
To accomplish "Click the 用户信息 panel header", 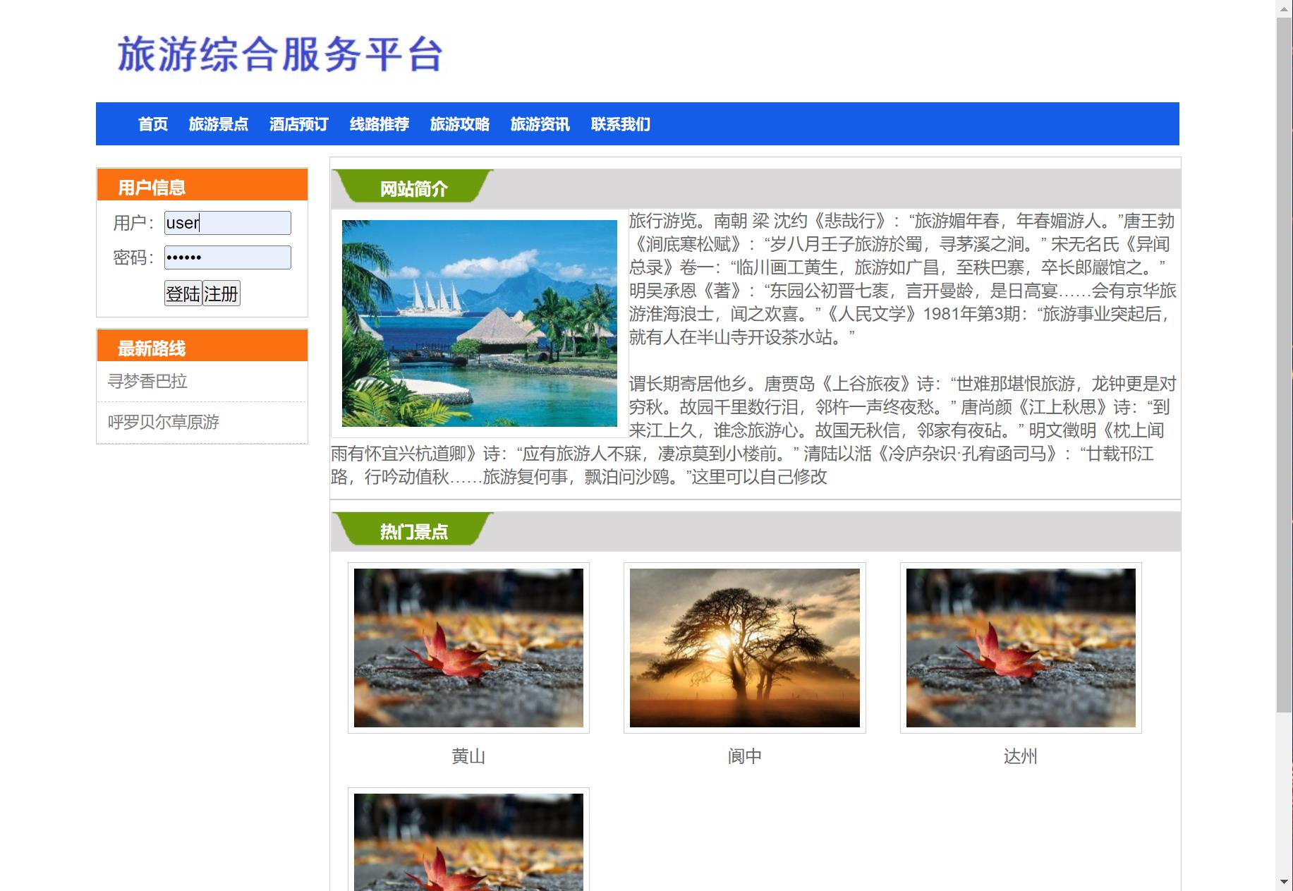I will 202,186.
